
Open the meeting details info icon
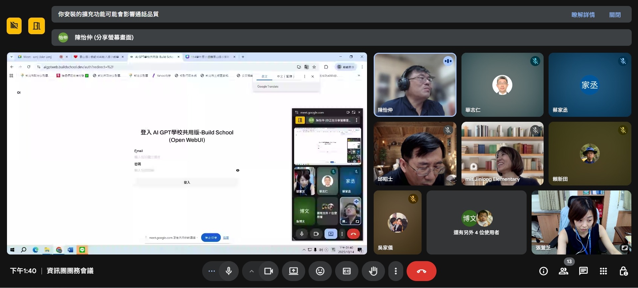(543, 271)
